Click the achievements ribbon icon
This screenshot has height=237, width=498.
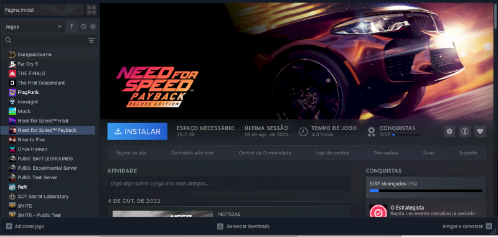(x=371, y=131)
